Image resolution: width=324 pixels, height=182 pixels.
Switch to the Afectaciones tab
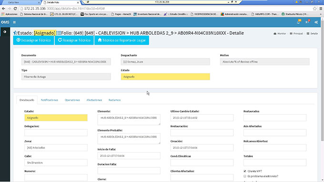(x=94, y=100)
